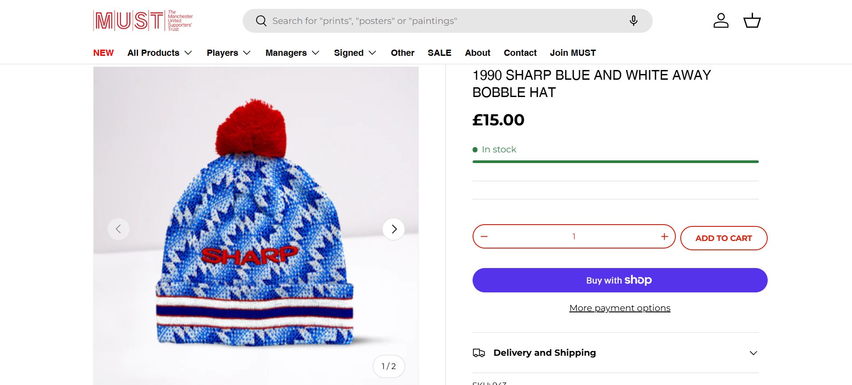
Task: Click the MUST logo
Action: 143,20
